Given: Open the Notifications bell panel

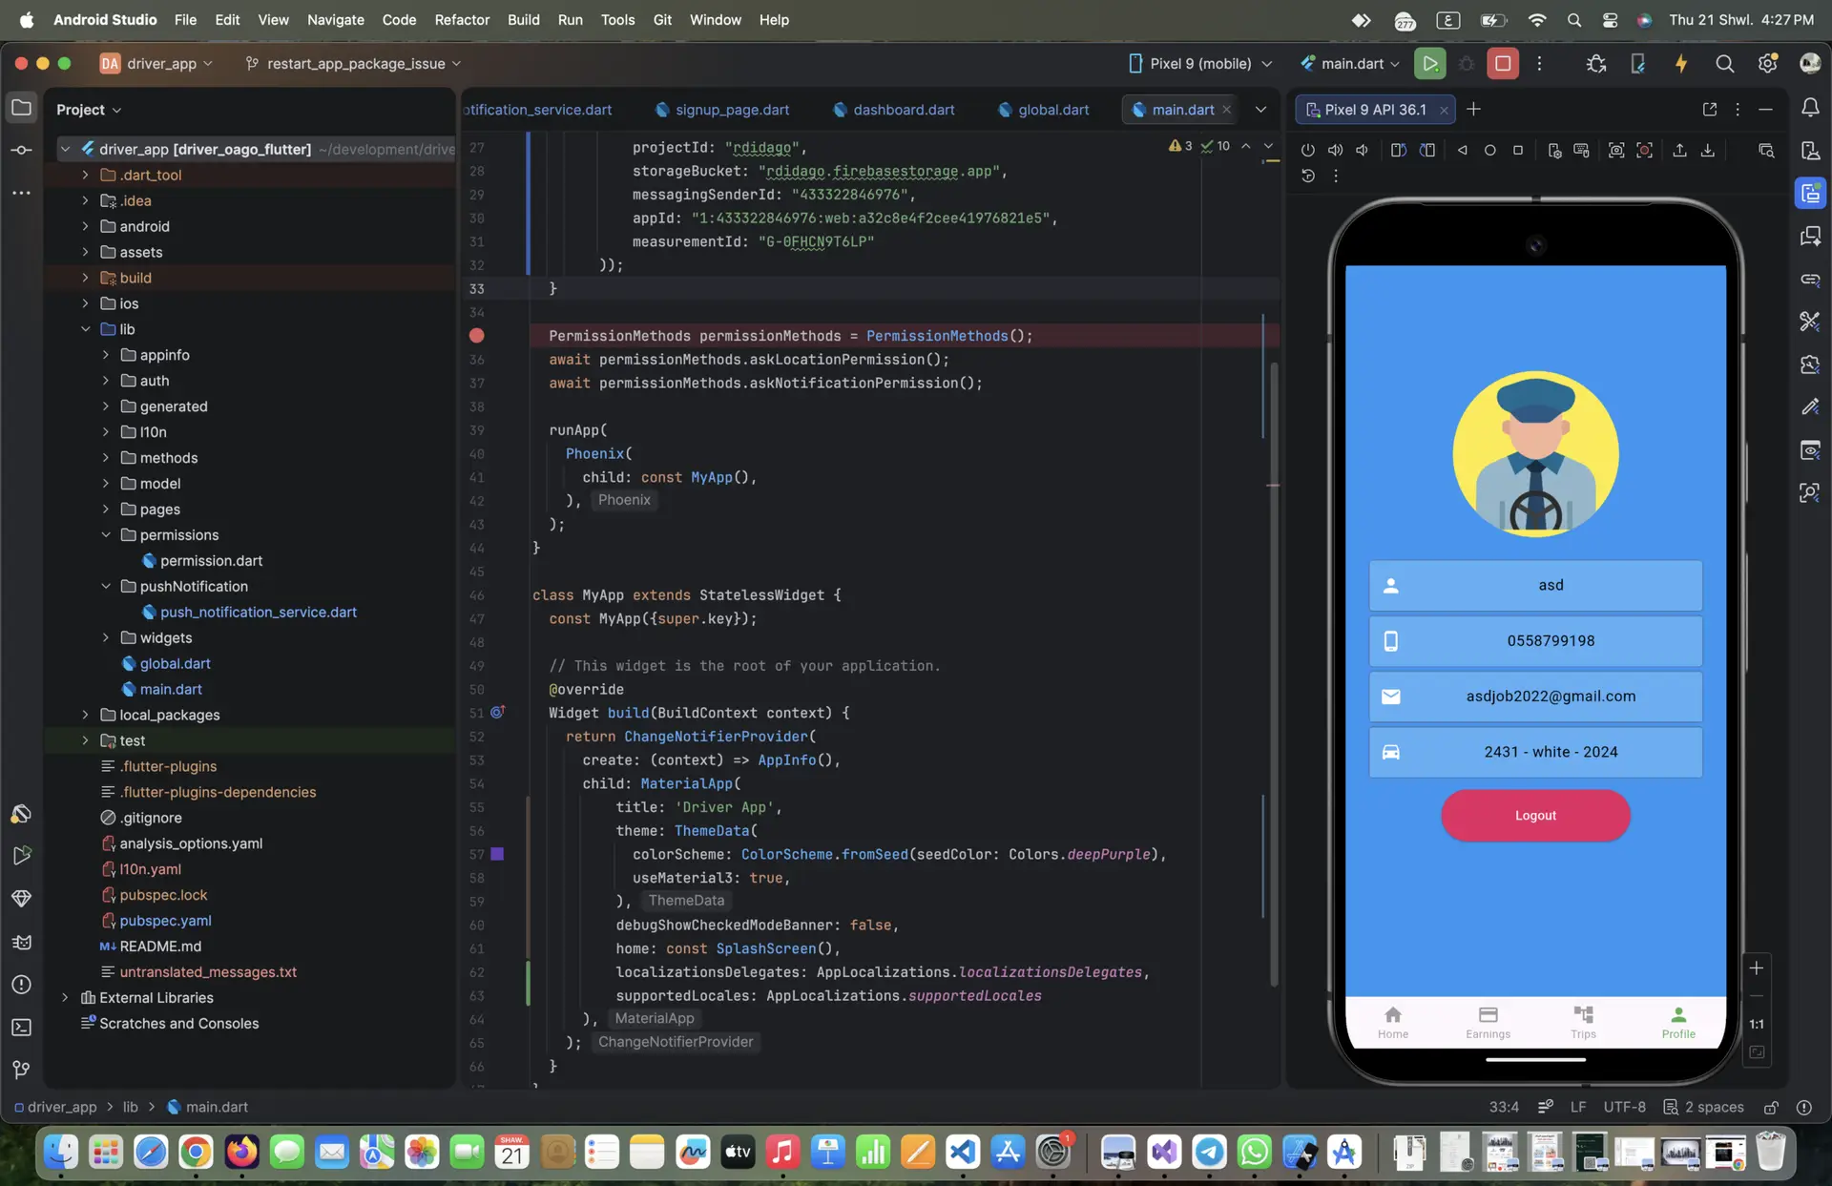Looking at the screenshot, I should tap(1810, 108).
